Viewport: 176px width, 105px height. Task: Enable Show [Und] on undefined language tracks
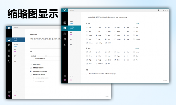click(86, 74)
